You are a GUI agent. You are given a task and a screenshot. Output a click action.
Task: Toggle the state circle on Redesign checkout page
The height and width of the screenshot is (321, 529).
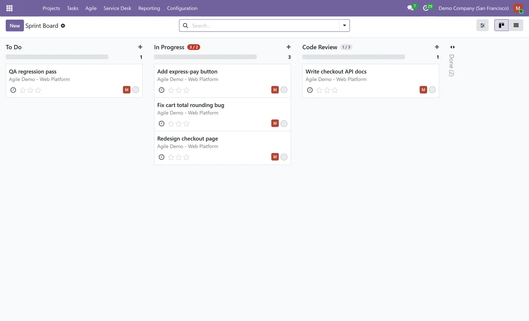click(x=284, y=157)
